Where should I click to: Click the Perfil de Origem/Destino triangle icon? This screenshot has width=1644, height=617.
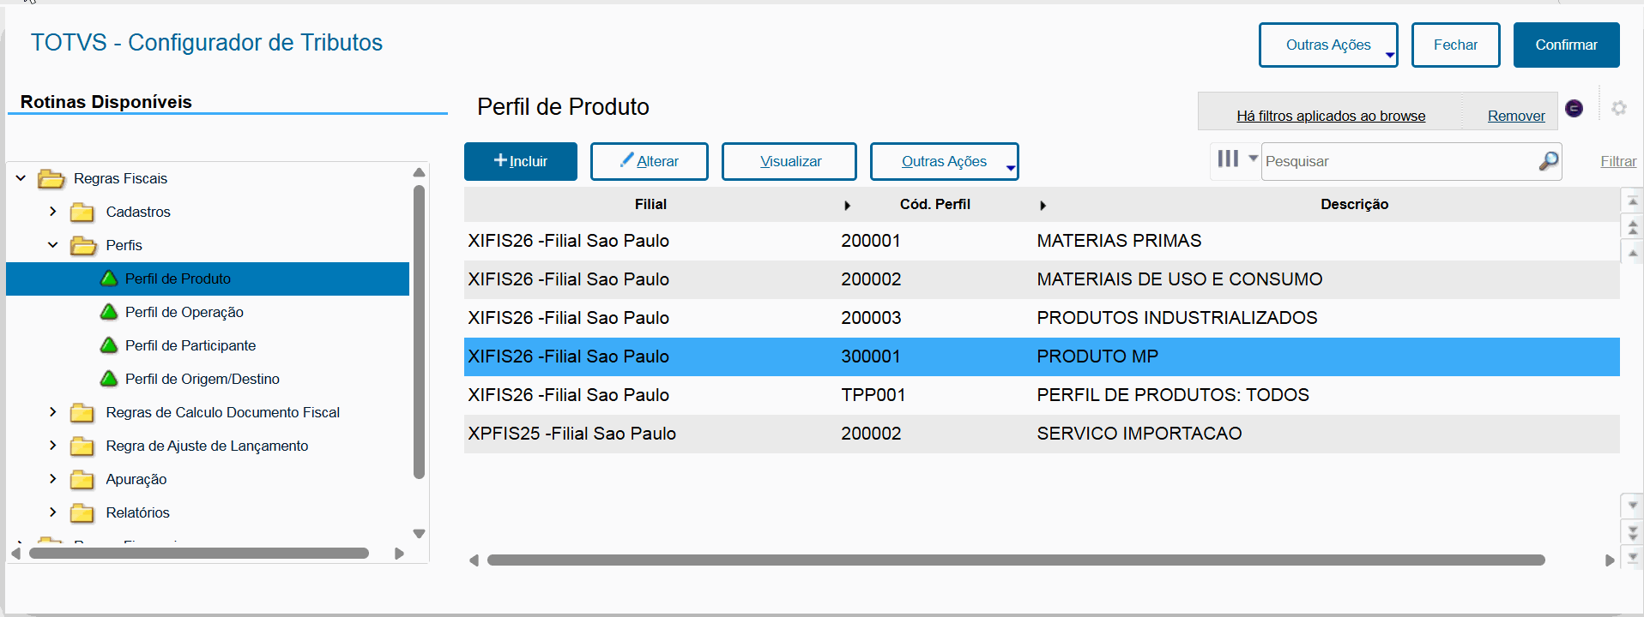(109, 379)
